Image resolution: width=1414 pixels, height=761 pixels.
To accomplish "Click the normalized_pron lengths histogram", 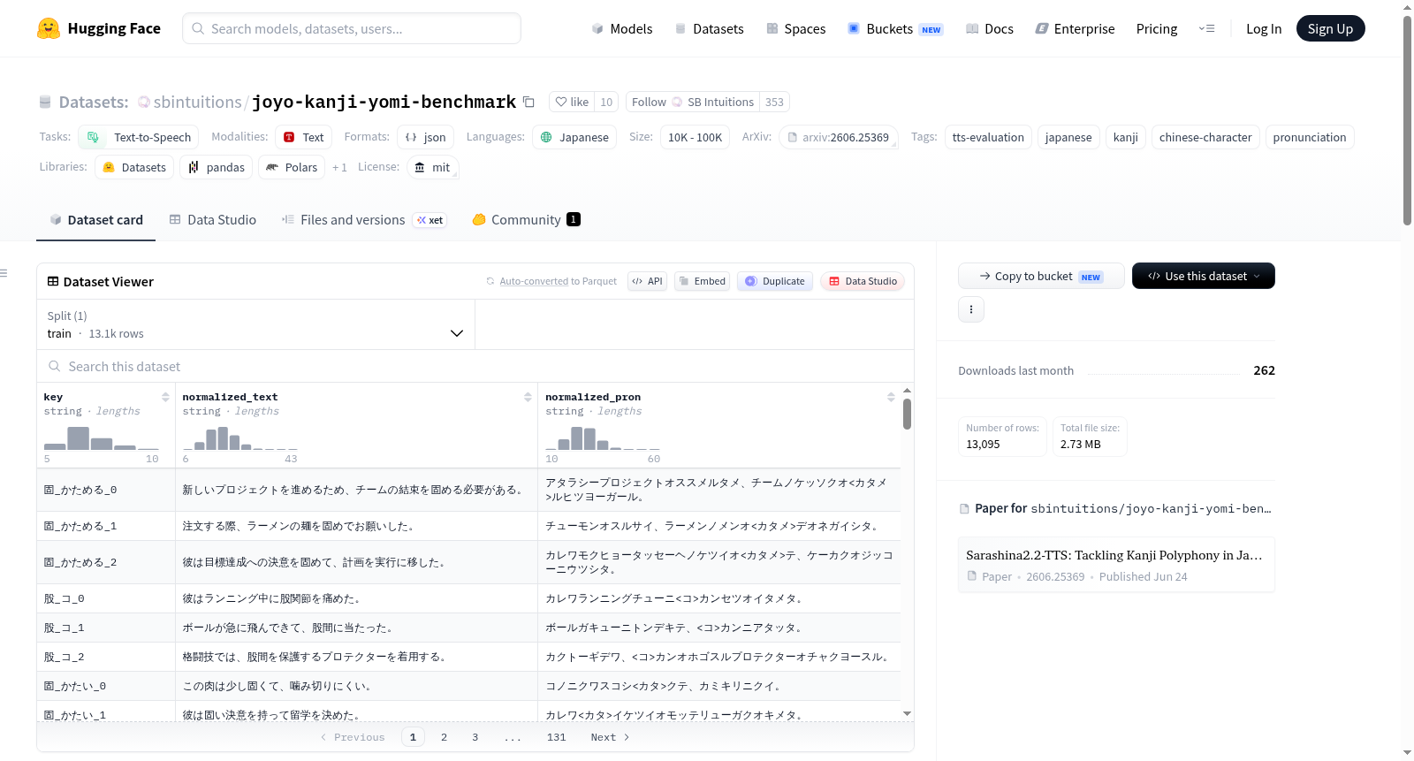I will click(603, 438).
